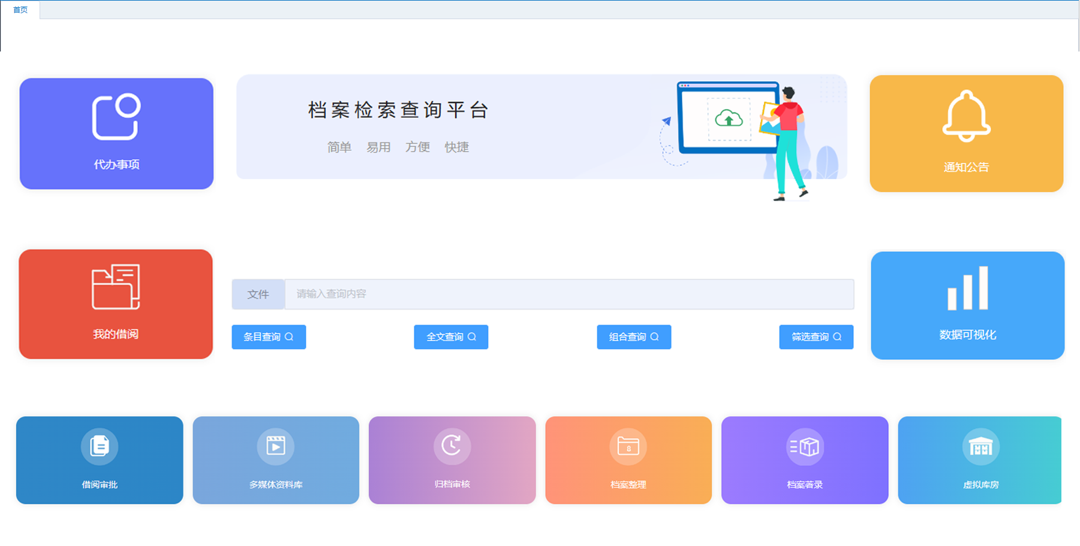Select the 通知公告 card label
This screenshot has width=1080, height=546.
tap(966, 168)
